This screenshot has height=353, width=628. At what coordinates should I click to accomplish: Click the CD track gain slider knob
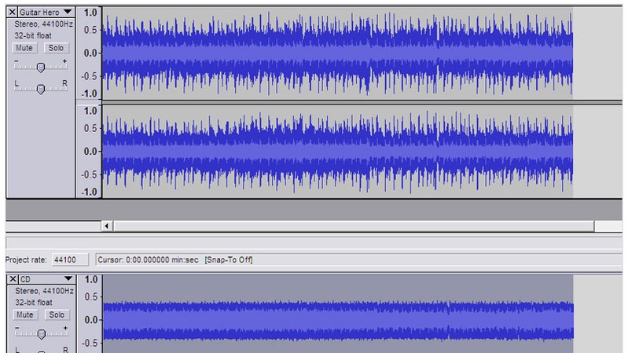coord(41,334)
